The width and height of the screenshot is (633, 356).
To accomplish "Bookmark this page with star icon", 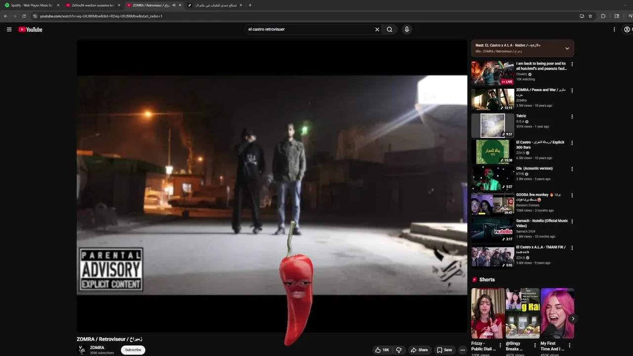I will (x=590, y=16).
